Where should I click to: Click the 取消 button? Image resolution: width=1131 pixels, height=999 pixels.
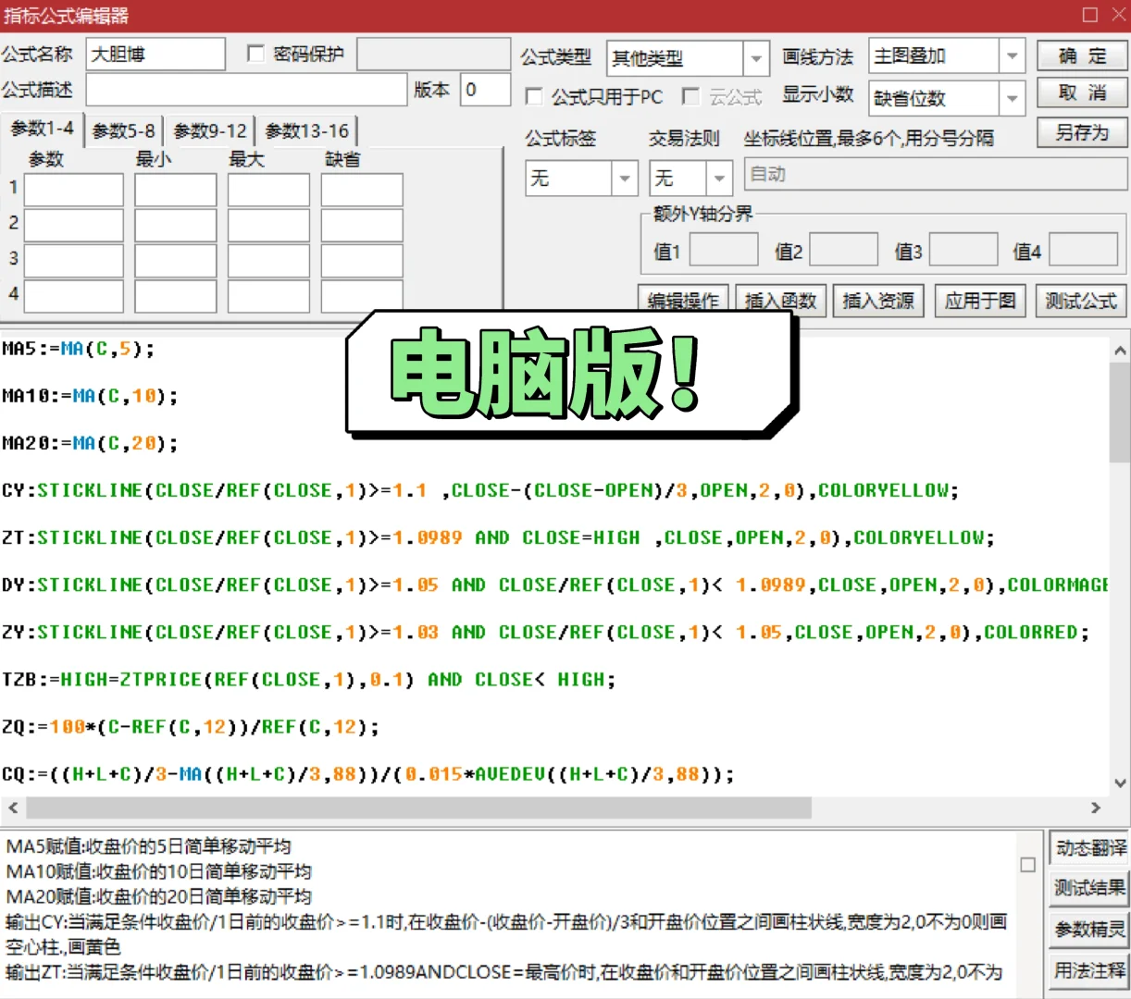coord(1081,92)
